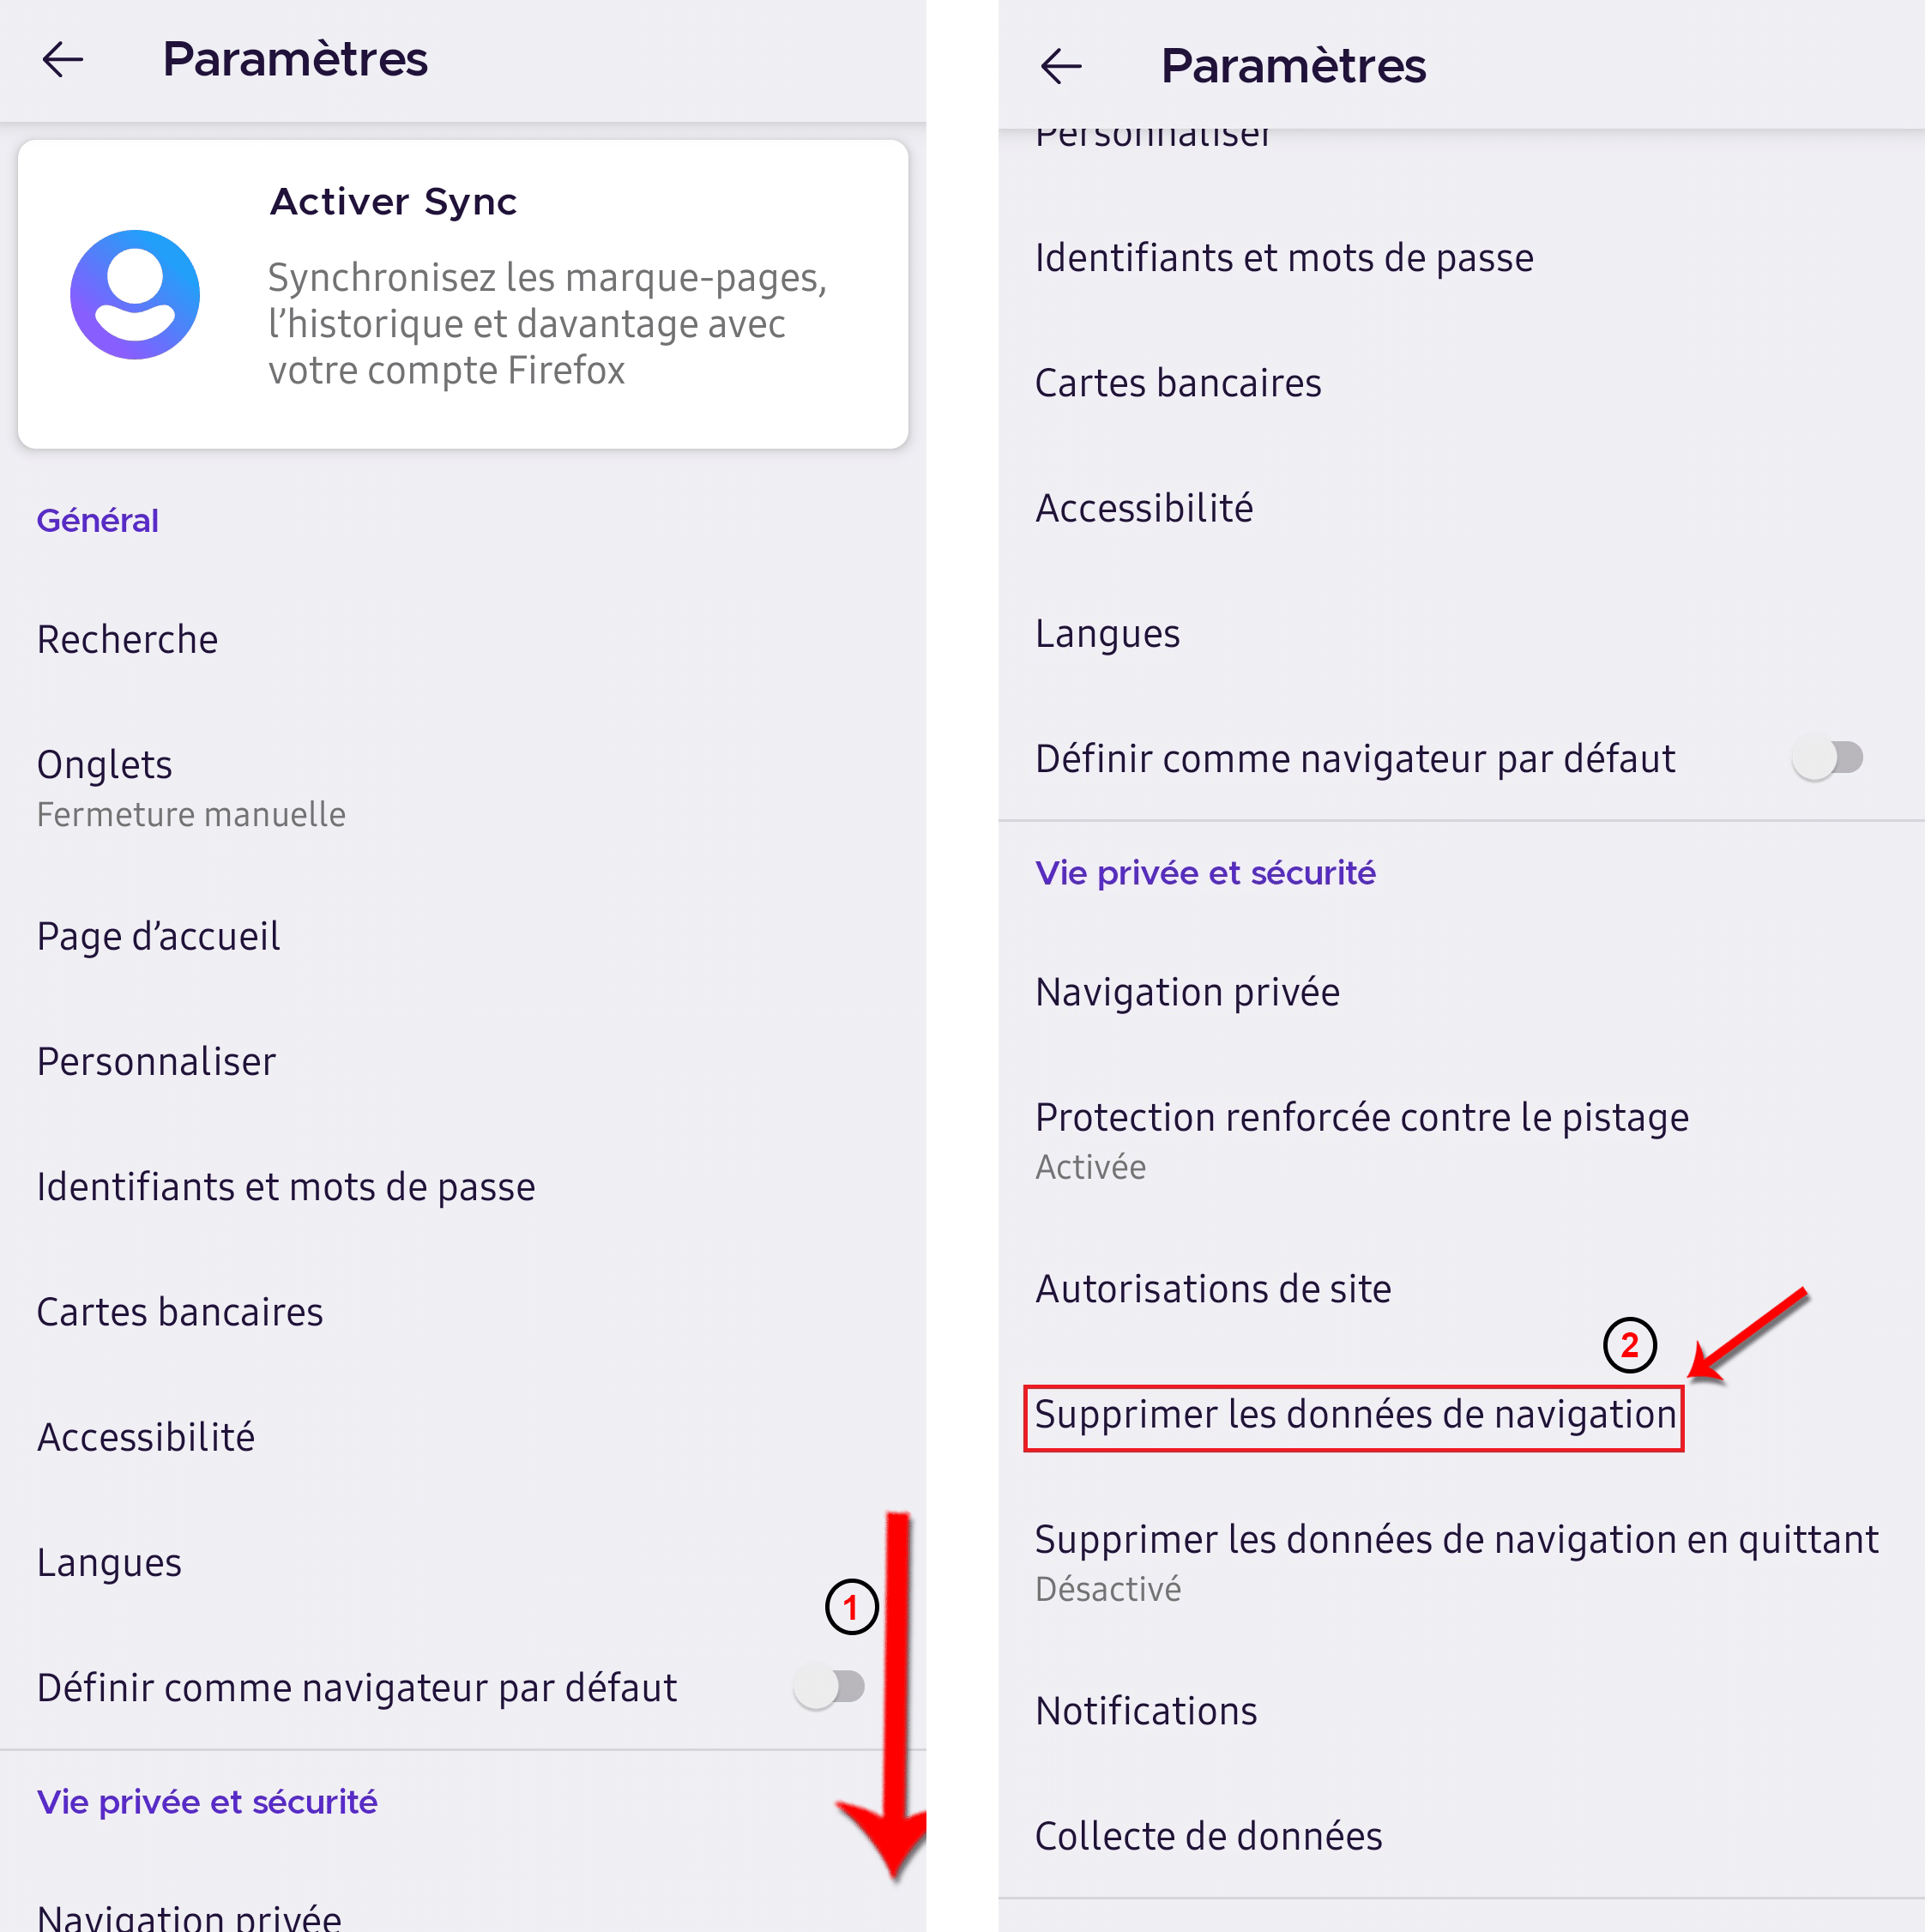The height and width of the screenshot is (1932, 1925).
Task: Open Notifications settings
Action: click(1461, 1711)
